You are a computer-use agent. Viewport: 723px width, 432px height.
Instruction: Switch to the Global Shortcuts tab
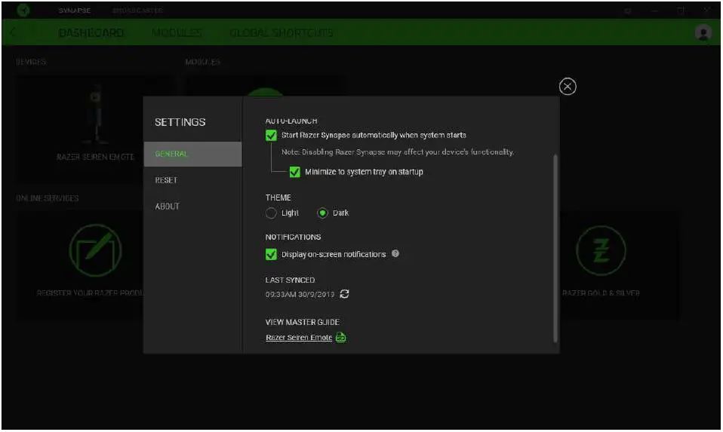(x=282, y=32)
